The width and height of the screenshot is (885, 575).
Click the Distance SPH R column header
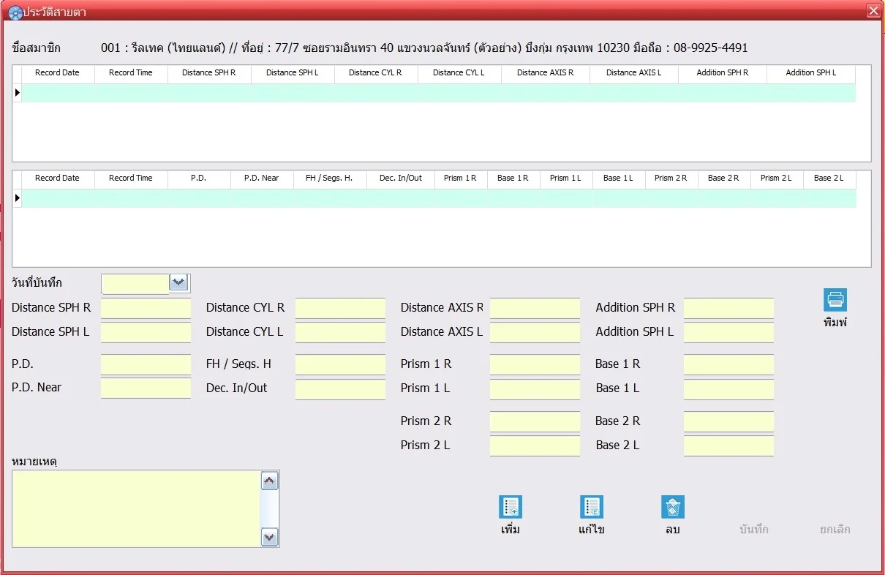point(209,73)
